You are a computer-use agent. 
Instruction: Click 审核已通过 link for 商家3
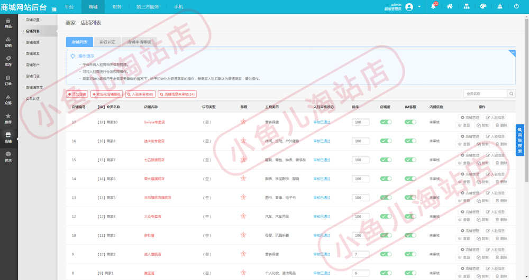pyautogui.click(x=322, y=235)
